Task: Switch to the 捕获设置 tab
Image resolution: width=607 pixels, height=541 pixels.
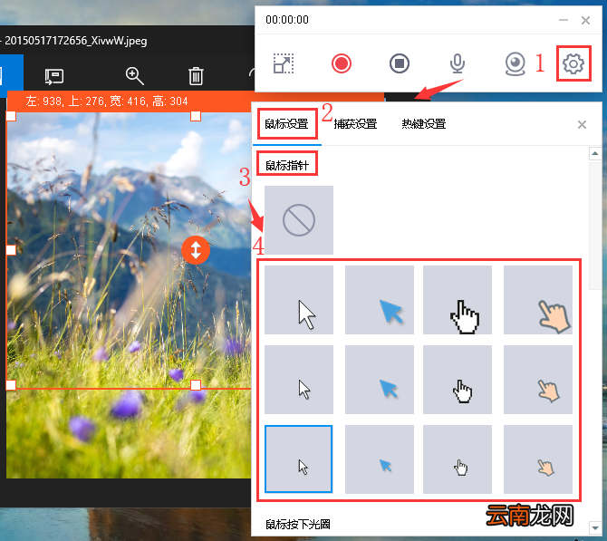Action: pyautogui.click(x=355, y=124)
